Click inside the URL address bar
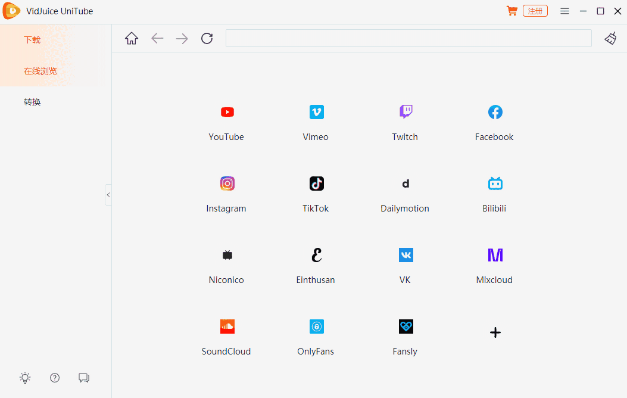Screen dimensions: 627x398 coord(408,38)
